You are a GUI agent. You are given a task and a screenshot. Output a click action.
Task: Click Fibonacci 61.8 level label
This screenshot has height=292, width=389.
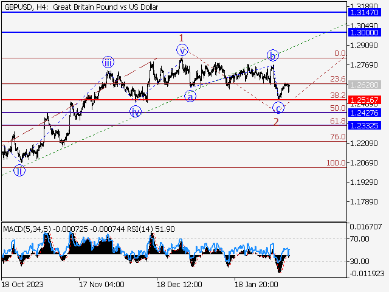(338, 121)
